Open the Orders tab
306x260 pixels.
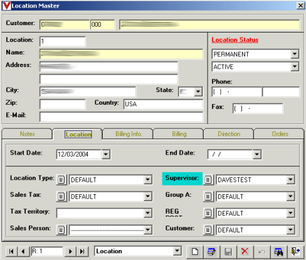click(280, 134)
